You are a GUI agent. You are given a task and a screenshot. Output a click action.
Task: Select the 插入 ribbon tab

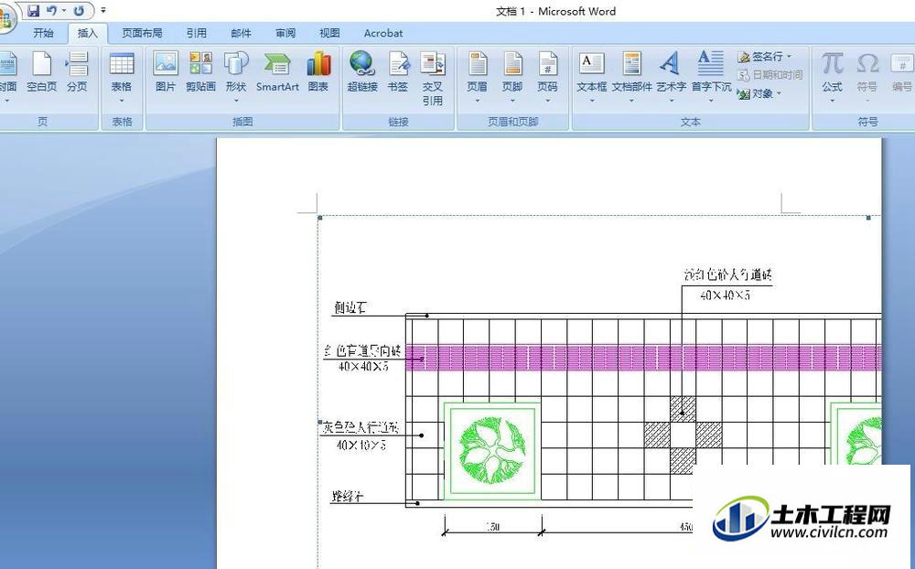point(88,33)
